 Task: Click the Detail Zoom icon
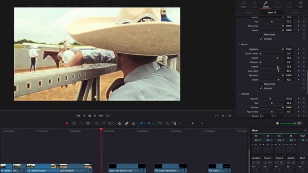point(167,124)
